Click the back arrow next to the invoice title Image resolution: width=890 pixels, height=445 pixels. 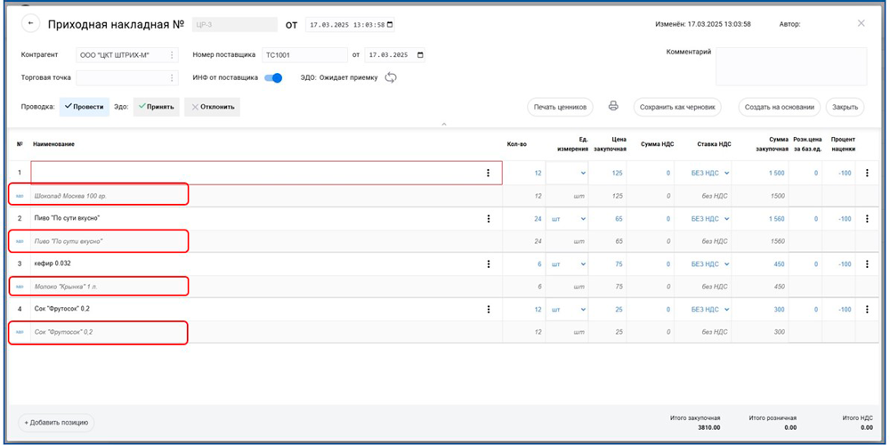pos(32,24)
